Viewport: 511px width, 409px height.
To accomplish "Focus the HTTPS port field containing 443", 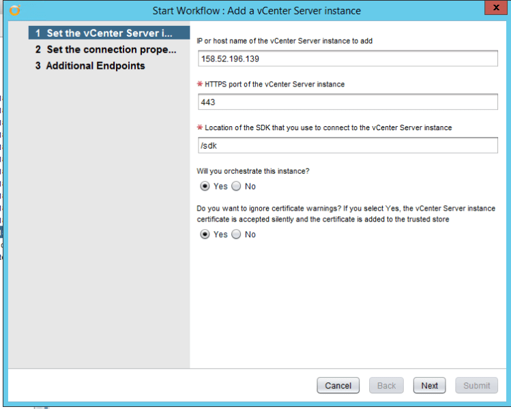I will point(347,102).
